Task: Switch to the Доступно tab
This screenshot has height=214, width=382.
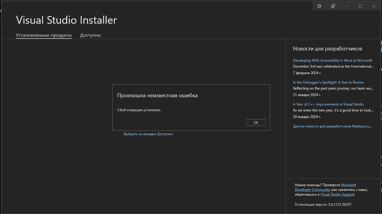Action: [x=90, y=35]
